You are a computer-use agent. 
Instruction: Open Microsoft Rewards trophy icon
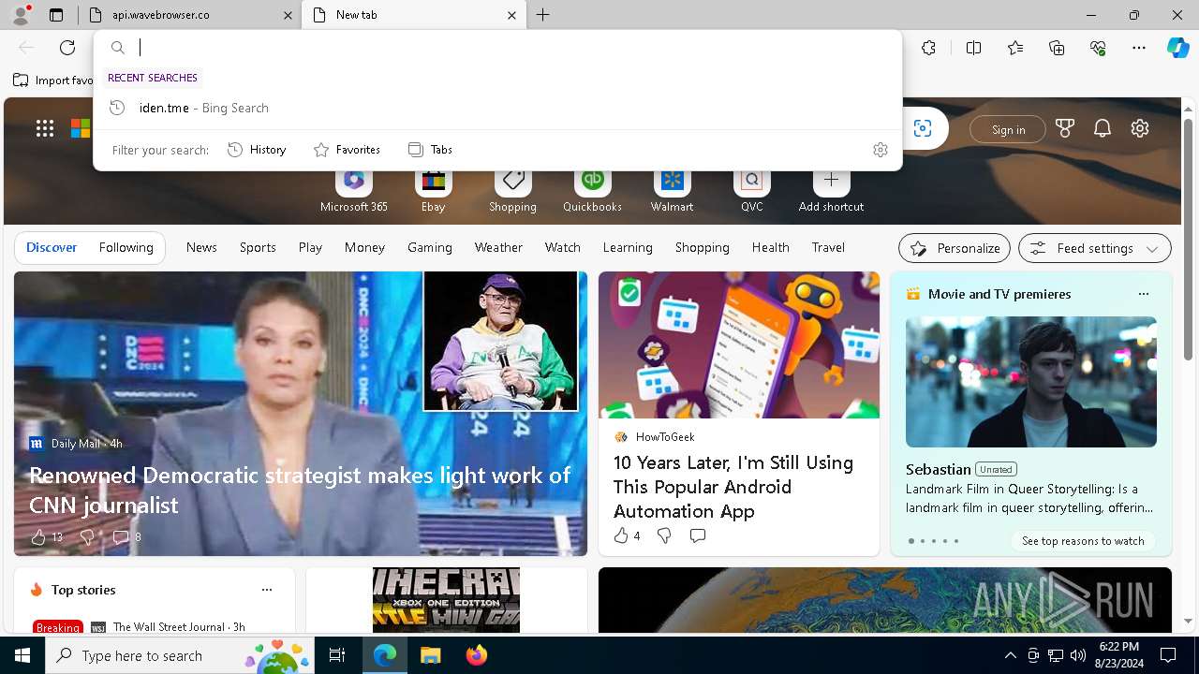pos(1065,129)
